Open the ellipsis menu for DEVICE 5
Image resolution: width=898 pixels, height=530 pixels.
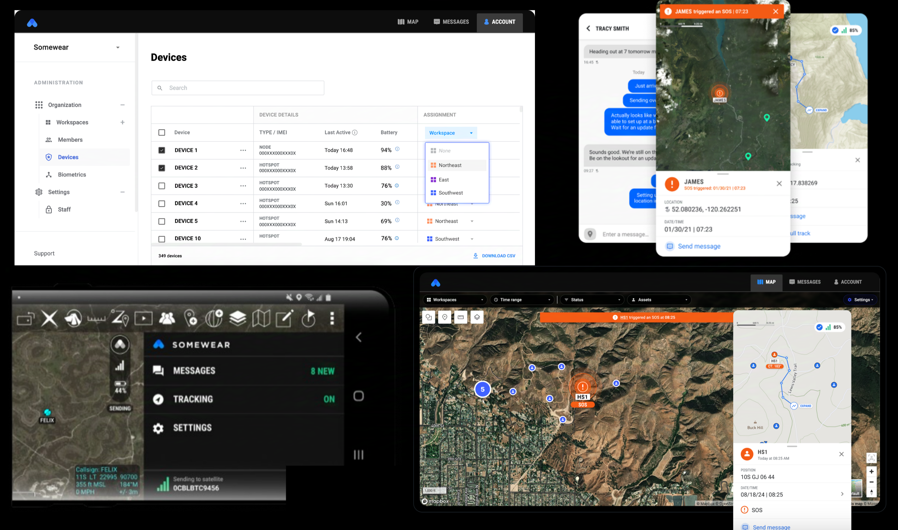coord(243,222)
